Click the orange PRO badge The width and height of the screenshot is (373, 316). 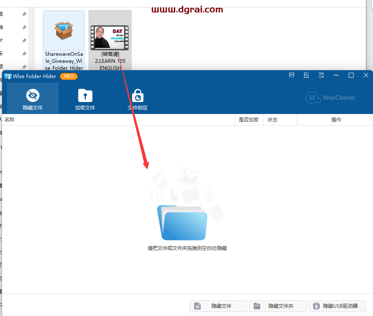click(69, 76)
